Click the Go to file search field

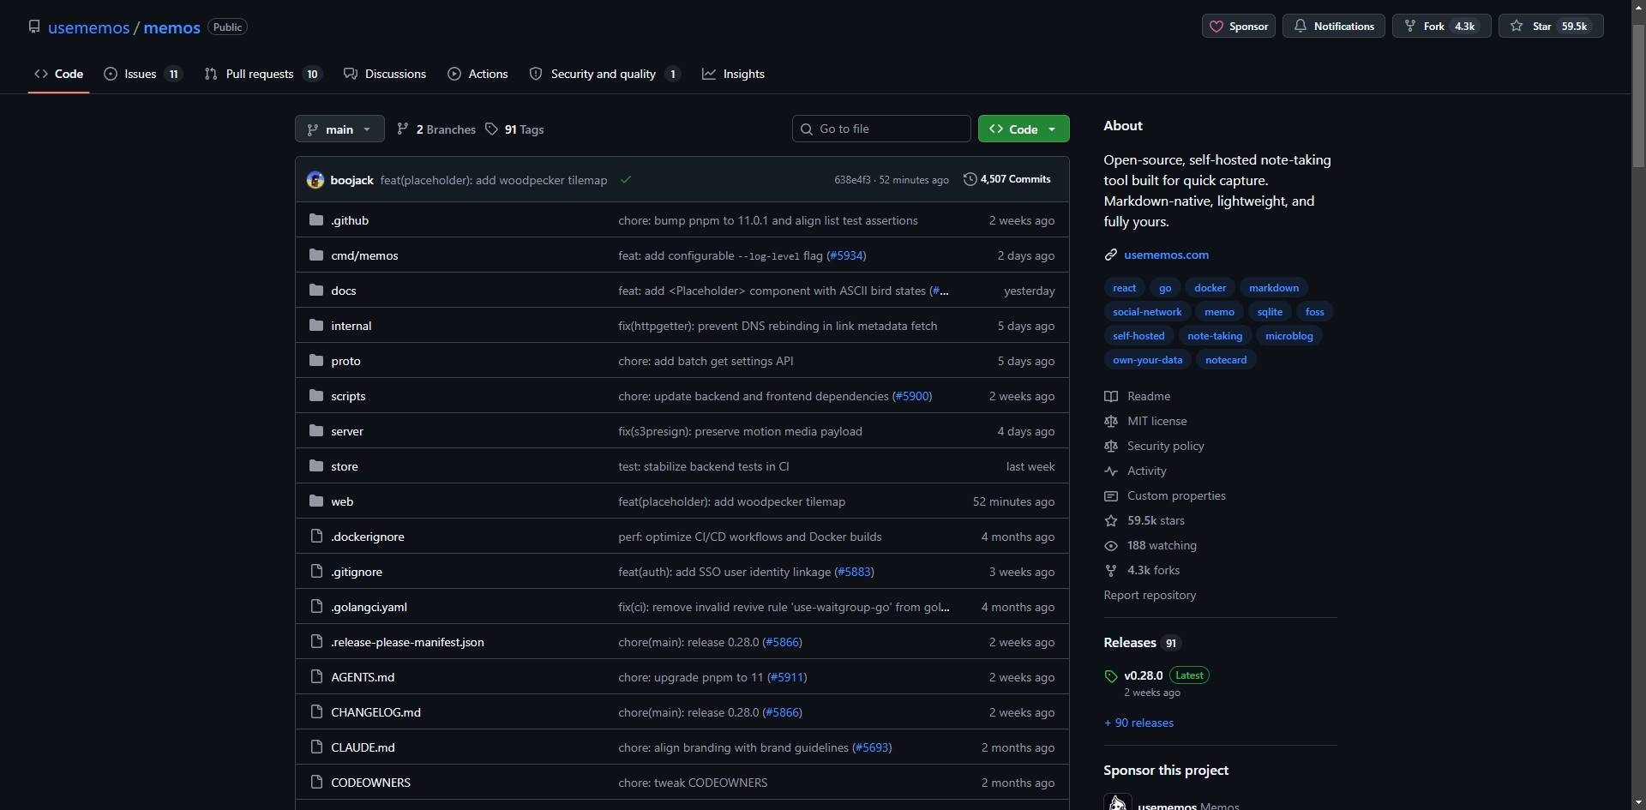881,129
